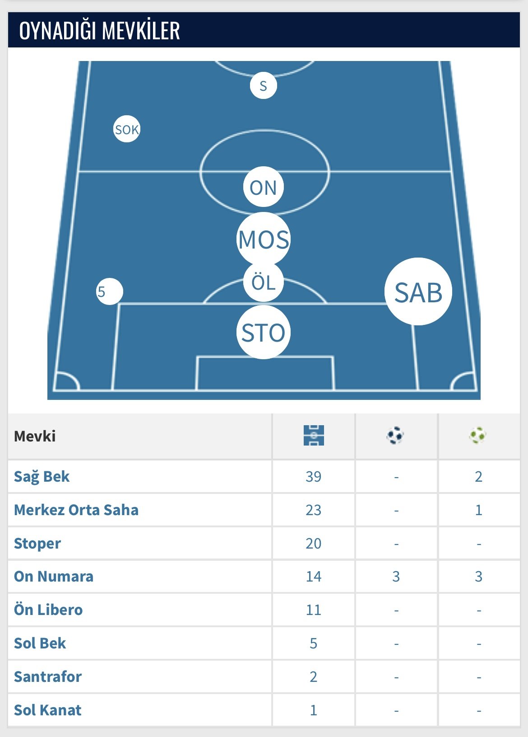The image size is (528, 737).
Task: Click the S striker position circle
Action: (x=264, y=85)
